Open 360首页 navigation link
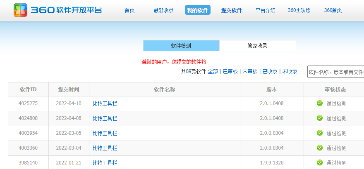 333,10
